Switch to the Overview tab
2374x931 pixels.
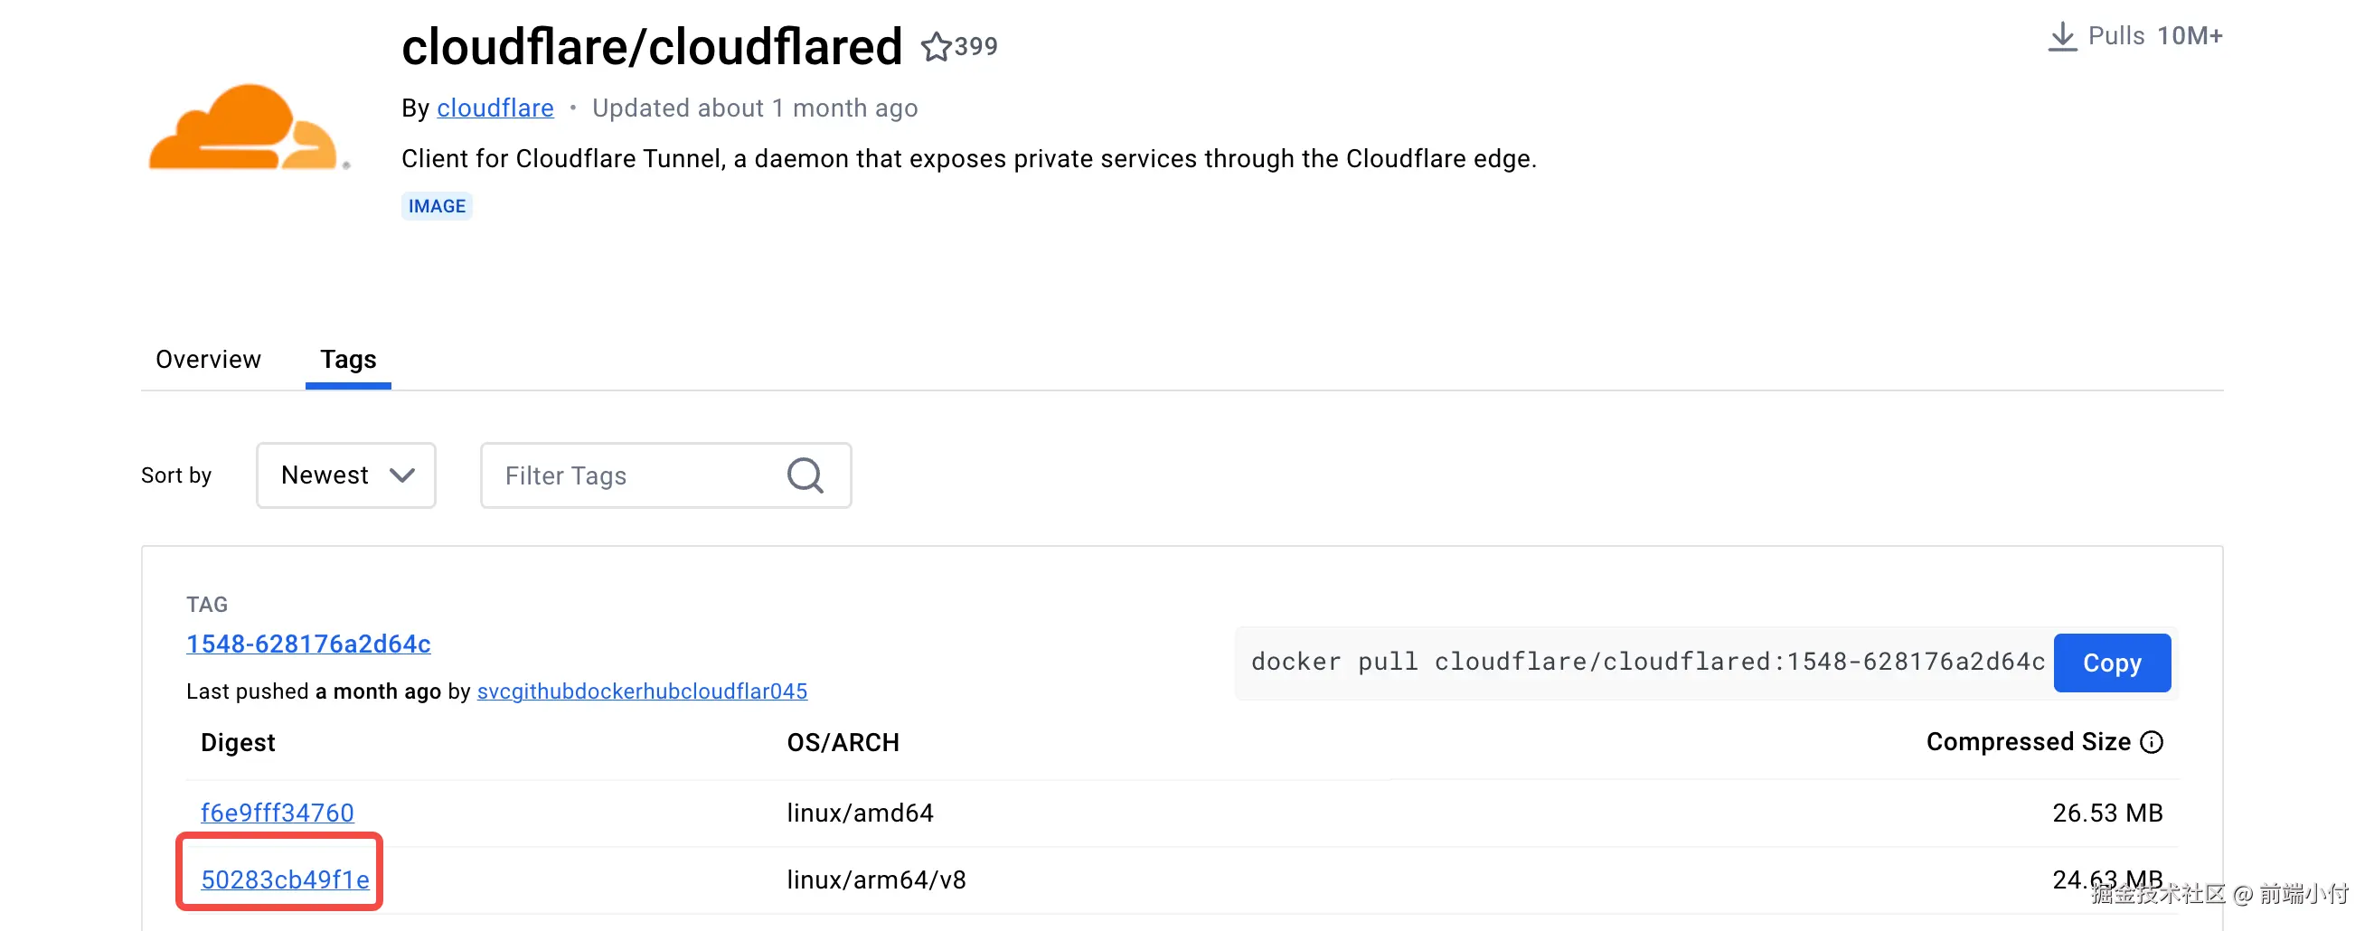pos(208,360)
